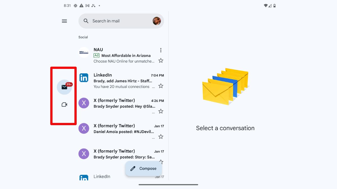Star the X post from Daniel Amoia

[161, 136]
